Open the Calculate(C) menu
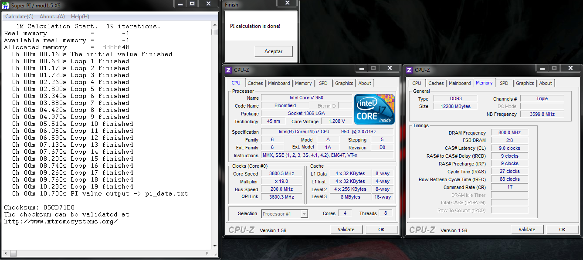This screenshot has height=260, width=583. [x=19, y=17]
